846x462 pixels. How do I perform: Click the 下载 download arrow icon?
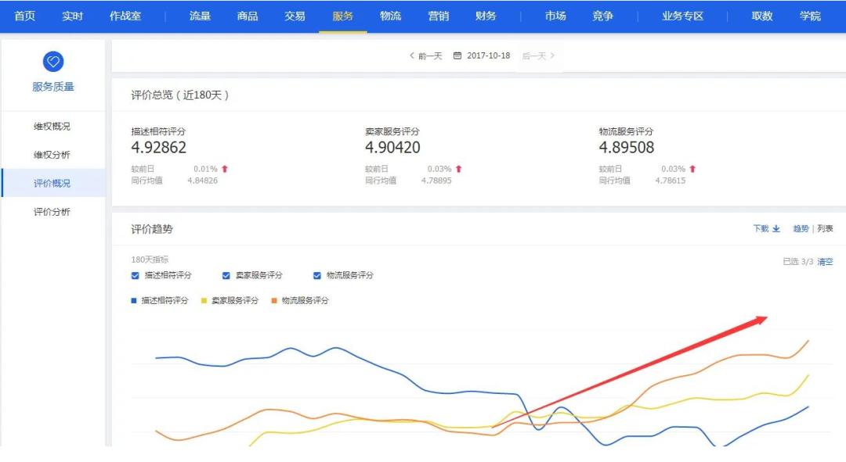775,227
